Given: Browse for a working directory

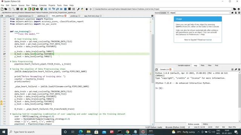Looking at the screenshot, I should click(x=235, y=9).
